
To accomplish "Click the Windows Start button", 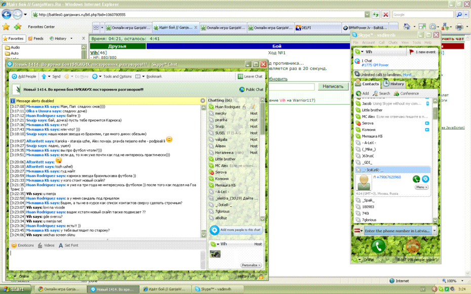I will pyautogui.click(x=15, y=289).
